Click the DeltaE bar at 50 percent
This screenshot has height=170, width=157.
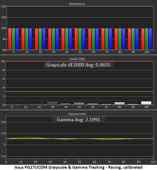(x=79, y=104)
